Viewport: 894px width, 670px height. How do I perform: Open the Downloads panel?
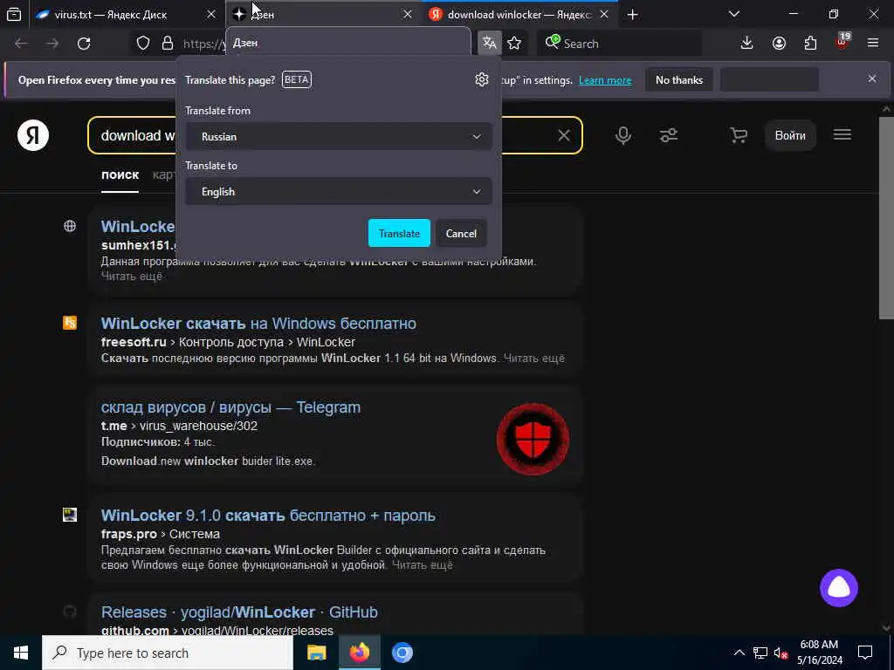click(747, 44)
